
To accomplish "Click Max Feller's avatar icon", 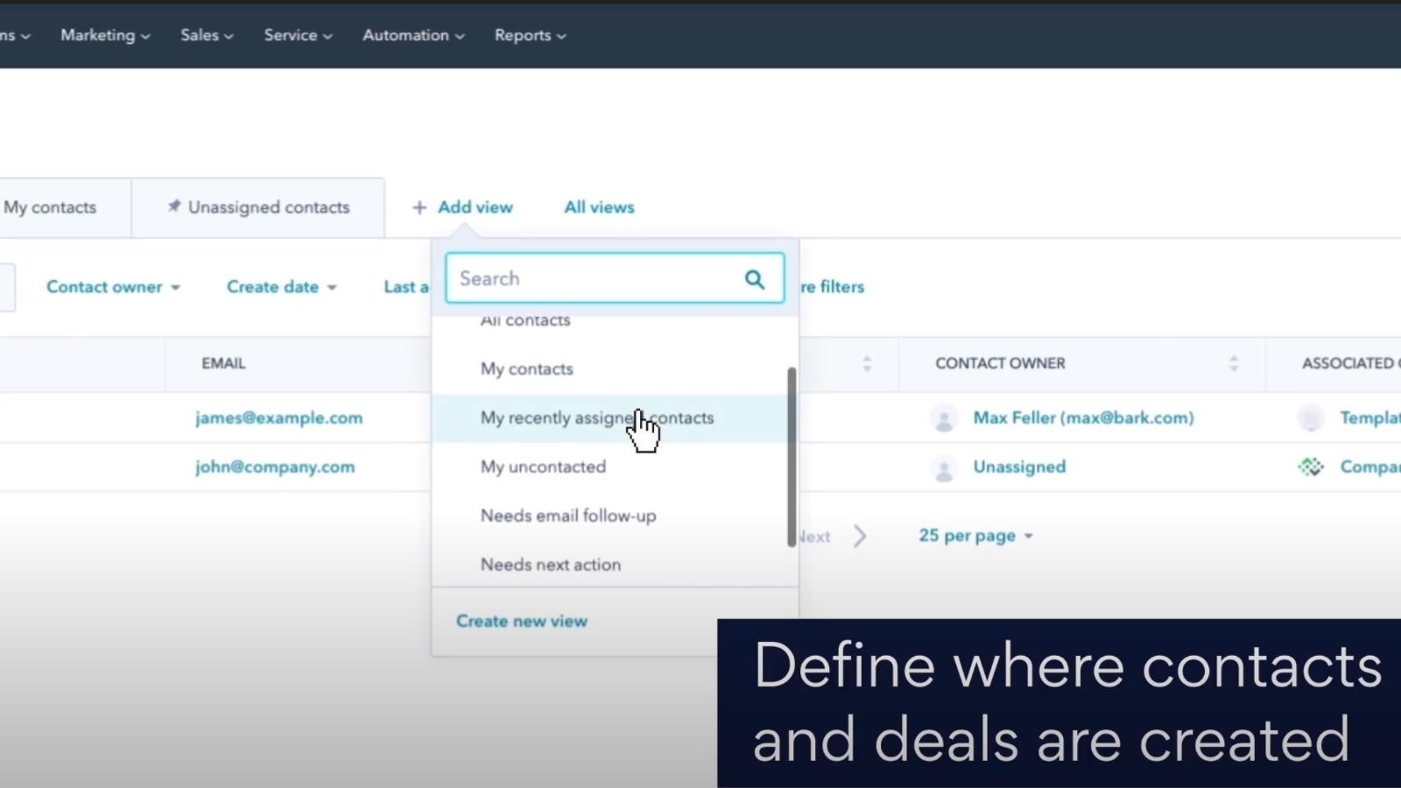I will click(x=944, y=418).
